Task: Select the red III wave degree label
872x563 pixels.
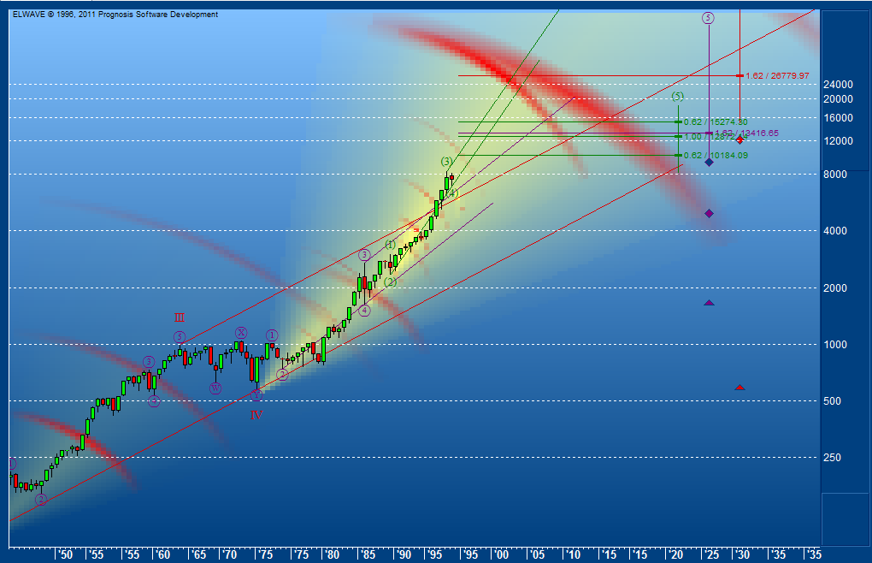Action: tap(180, 317)
